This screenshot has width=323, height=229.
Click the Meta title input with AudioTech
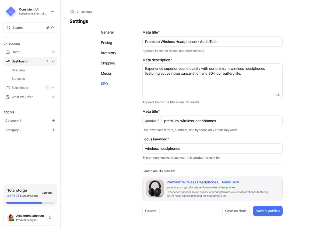point(212,42)
